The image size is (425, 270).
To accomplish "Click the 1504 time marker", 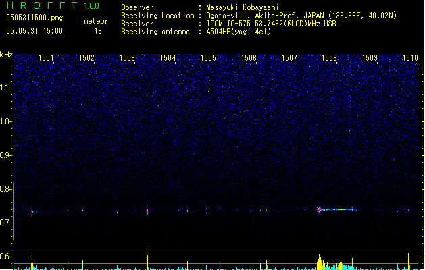I will (x=168, y=58).
